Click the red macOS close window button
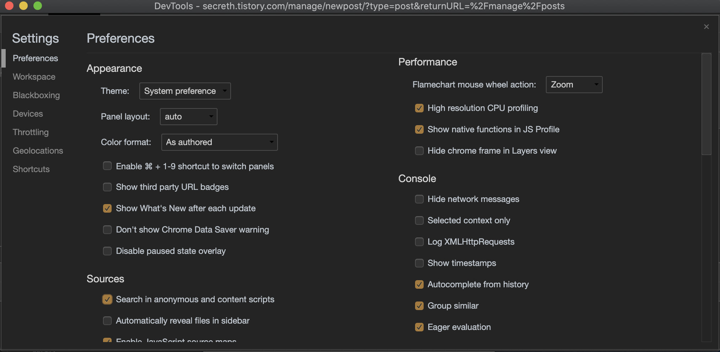The height and width of the screenshot is (352, 720). click(9, 6)
